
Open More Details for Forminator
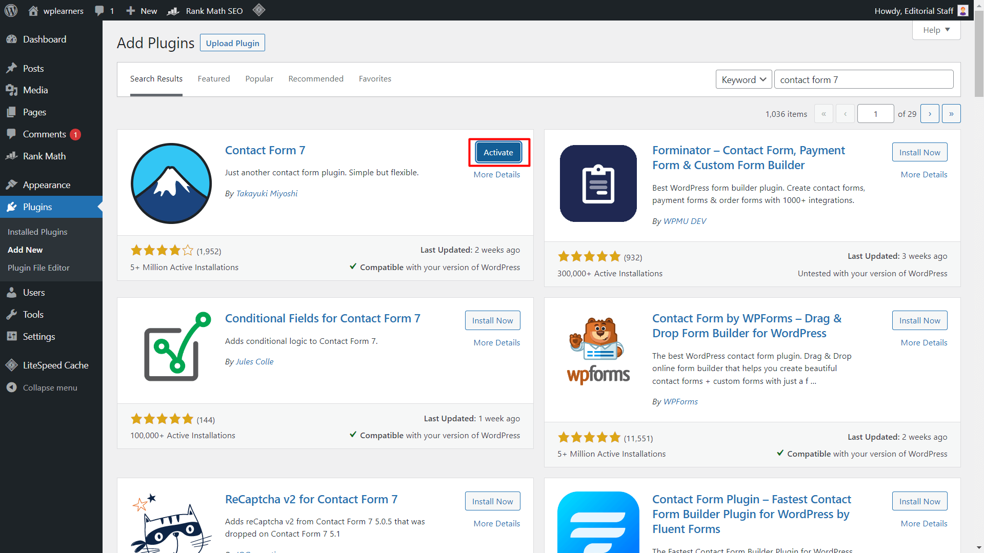click(923, 175)
